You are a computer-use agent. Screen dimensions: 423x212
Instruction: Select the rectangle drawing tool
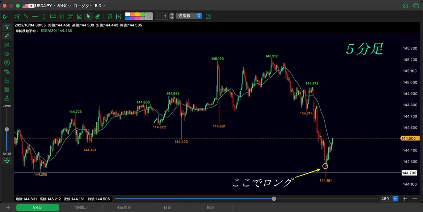click(x=53, y=16)
